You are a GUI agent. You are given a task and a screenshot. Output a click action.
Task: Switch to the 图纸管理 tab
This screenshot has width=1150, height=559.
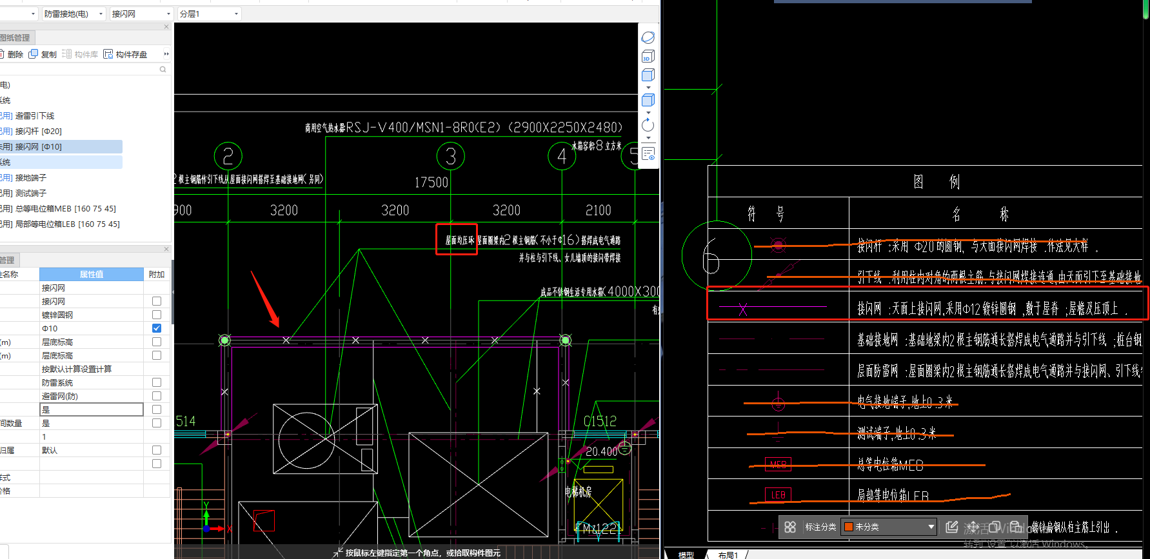coord(16,37)
